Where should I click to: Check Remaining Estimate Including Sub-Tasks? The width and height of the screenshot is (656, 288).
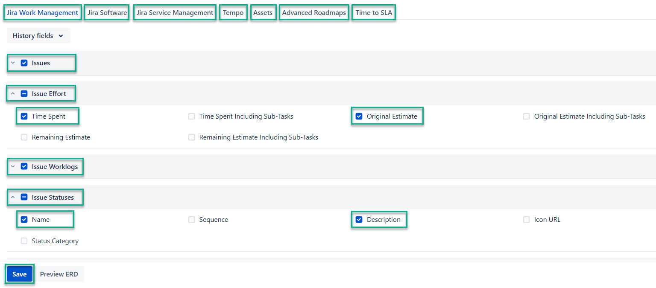pos(191,137)
